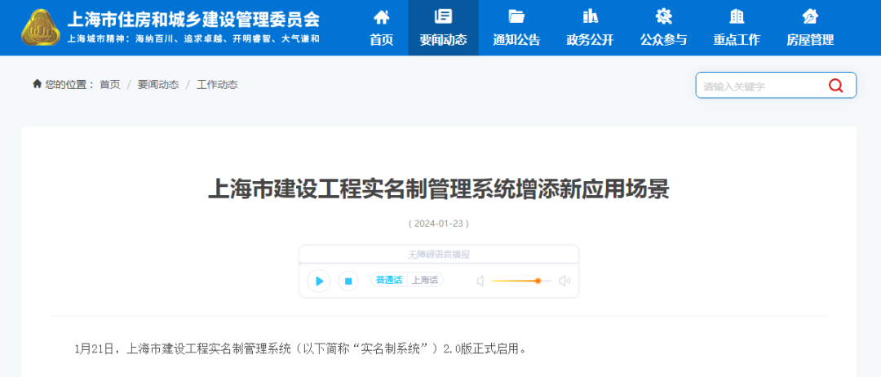This screenshot has height=377, width=881.
Task: Click the low-volume speaker icon
Action: tap(480, 281)
